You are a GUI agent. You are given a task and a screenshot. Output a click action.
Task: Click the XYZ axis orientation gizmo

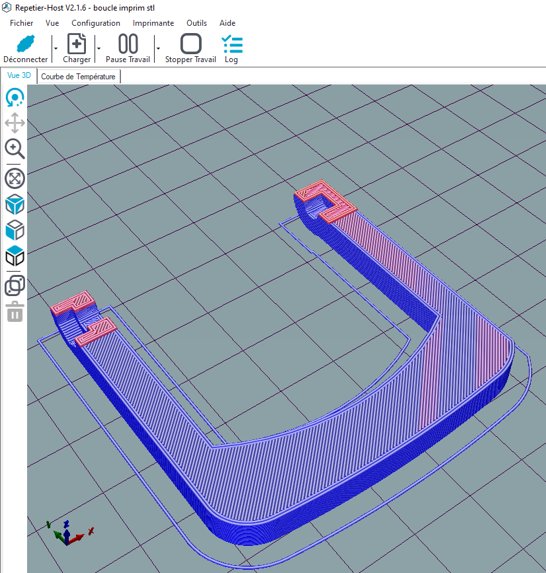pyautogui.click(x=69, y=533)
